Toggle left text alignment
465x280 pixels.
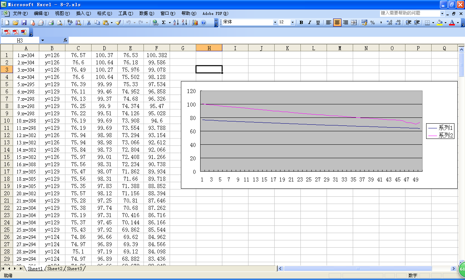click(x=329, y=23)
